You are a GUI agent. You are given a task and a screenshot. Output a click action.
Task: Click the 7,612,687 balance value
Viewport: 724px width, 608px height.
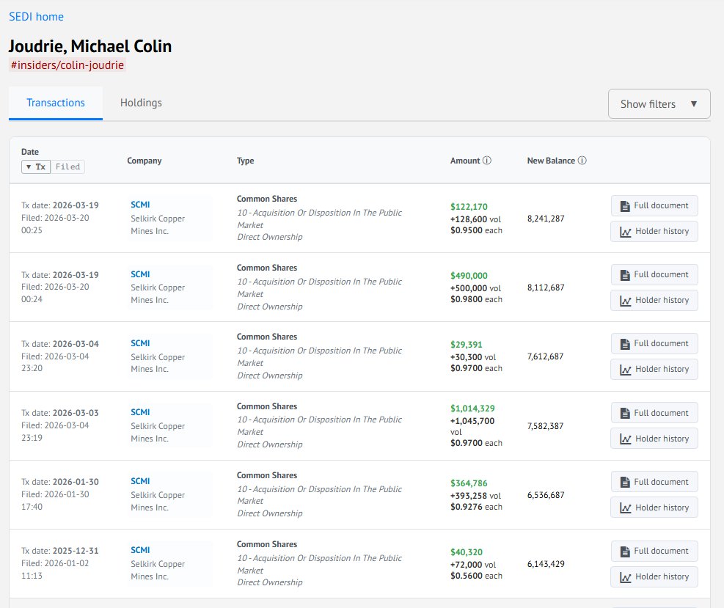click(545, 356)
